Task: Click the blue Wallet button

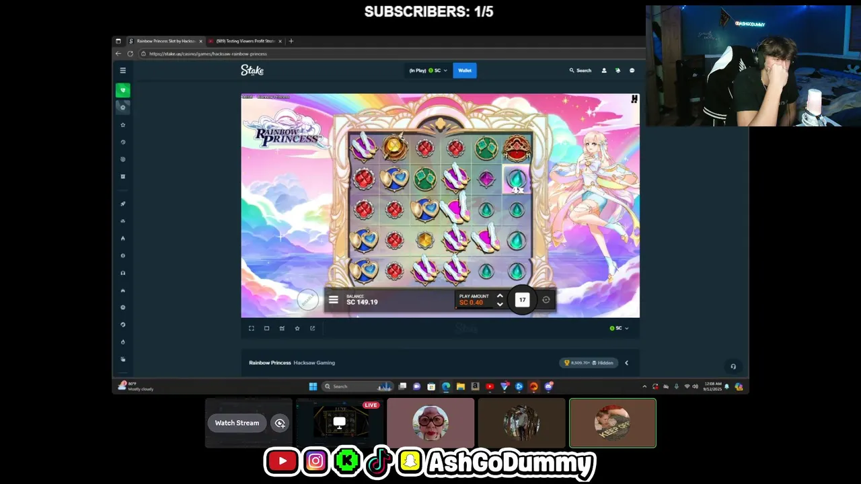Action: [465, 70]
